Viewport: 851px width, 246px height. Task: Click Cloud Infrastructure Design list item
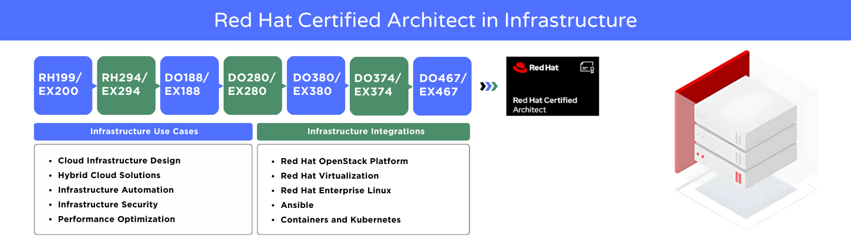click(x=119, y=160)
